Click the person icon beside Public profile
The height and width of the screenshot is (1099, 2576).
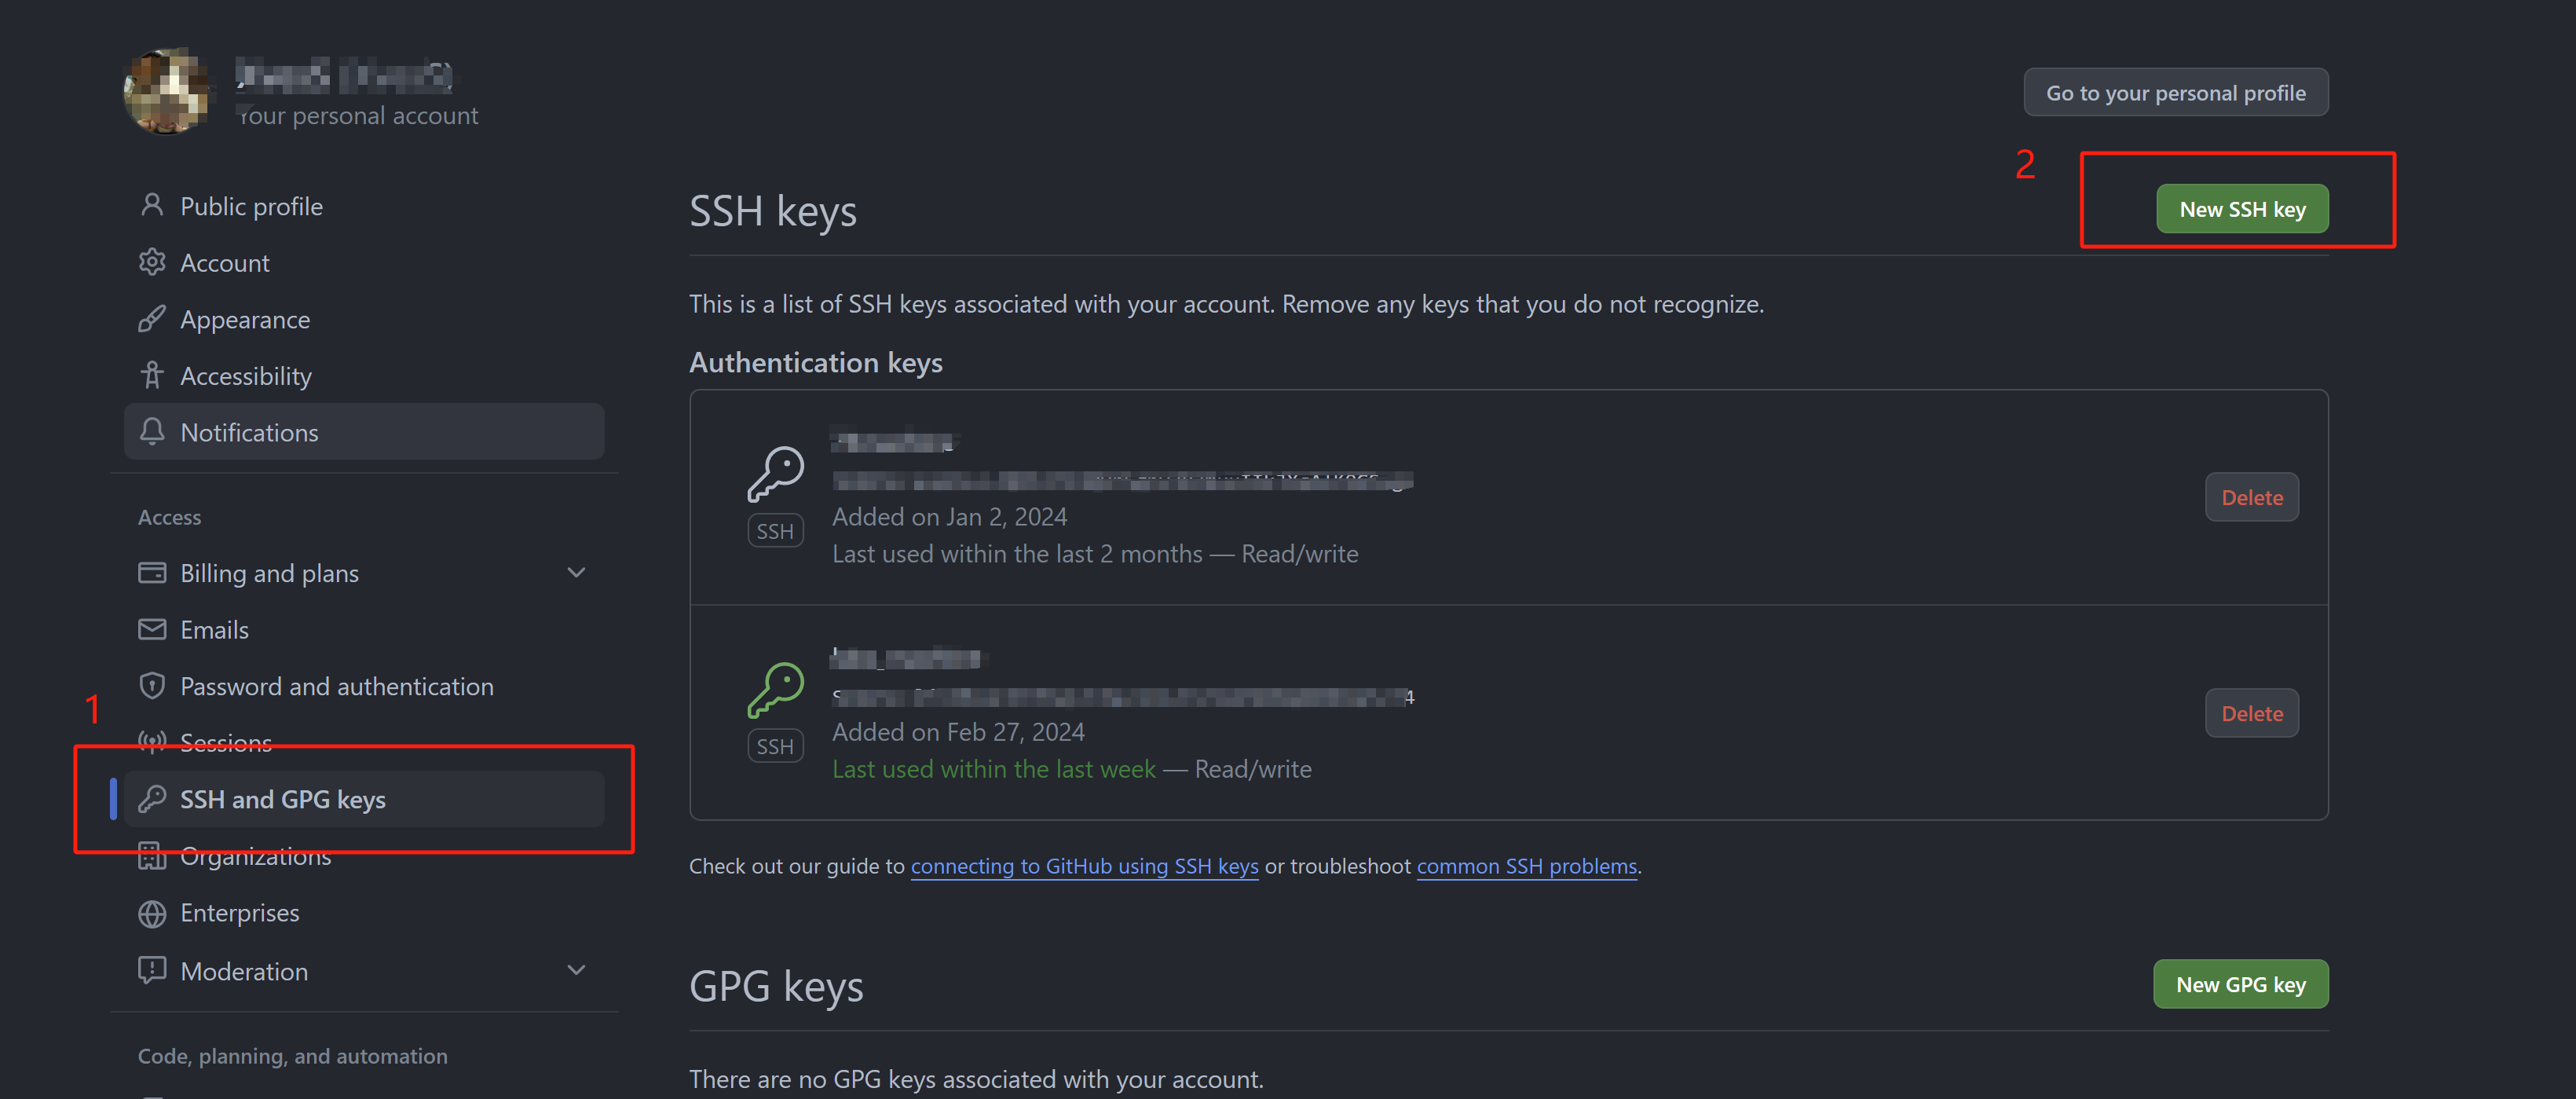pyautogui.click(x=152, y=205)
